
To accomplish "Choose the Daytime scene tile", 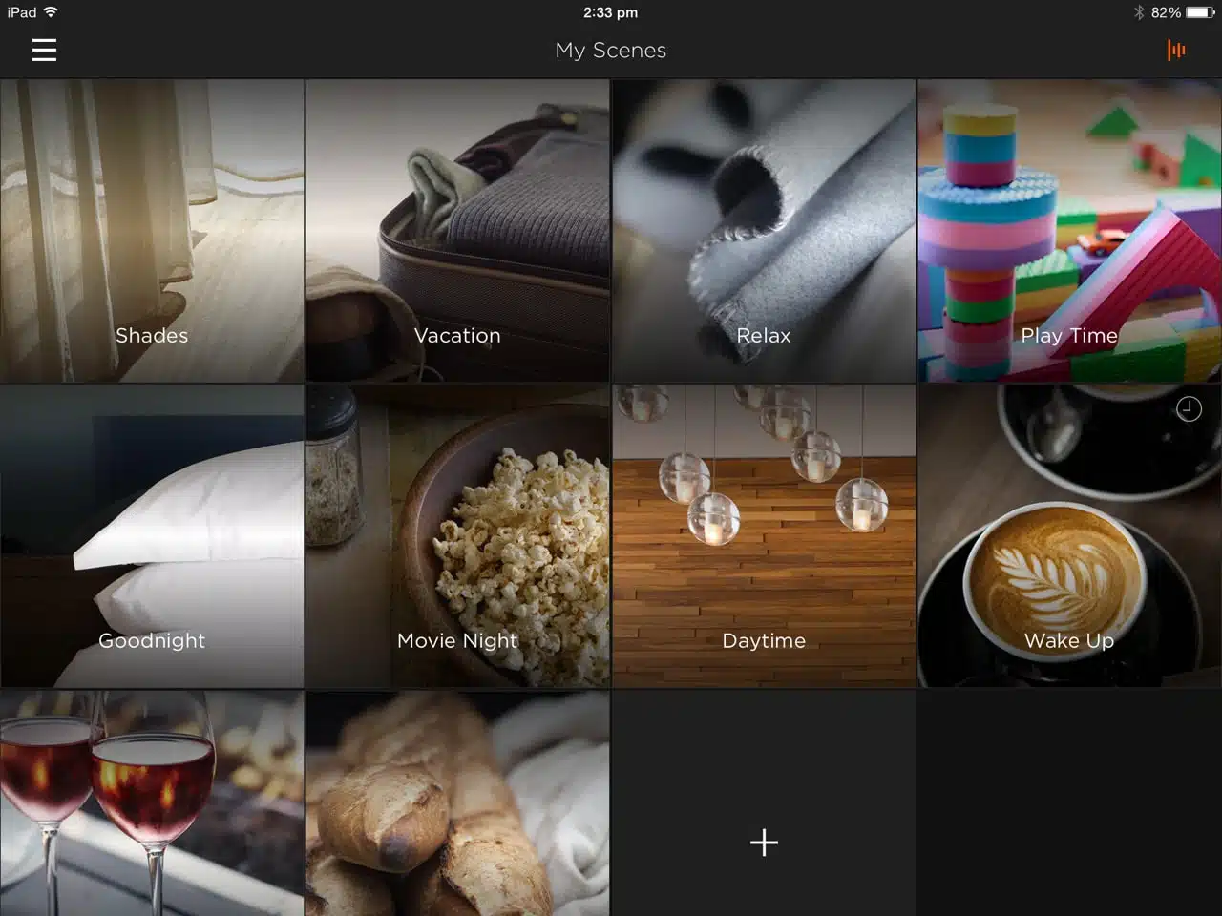I will coord(764,536).
